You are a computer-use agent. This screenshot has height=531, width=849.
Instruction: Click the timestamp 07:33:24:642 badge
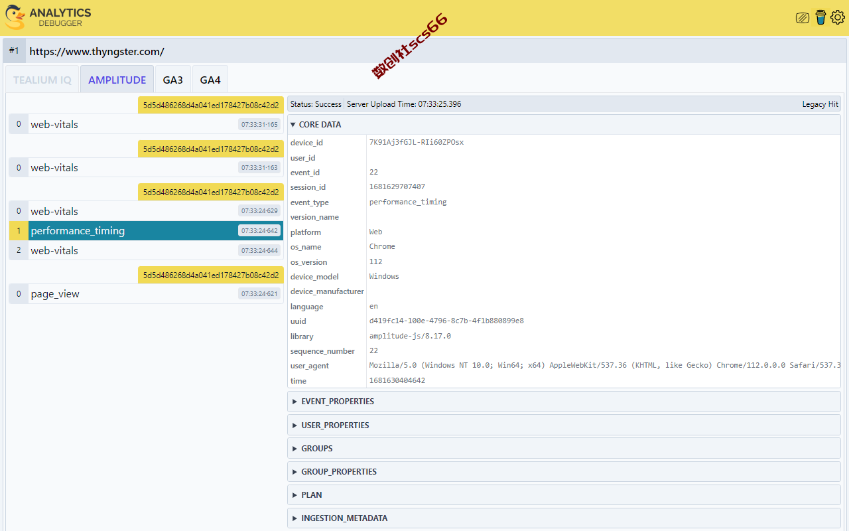[260, 231]
